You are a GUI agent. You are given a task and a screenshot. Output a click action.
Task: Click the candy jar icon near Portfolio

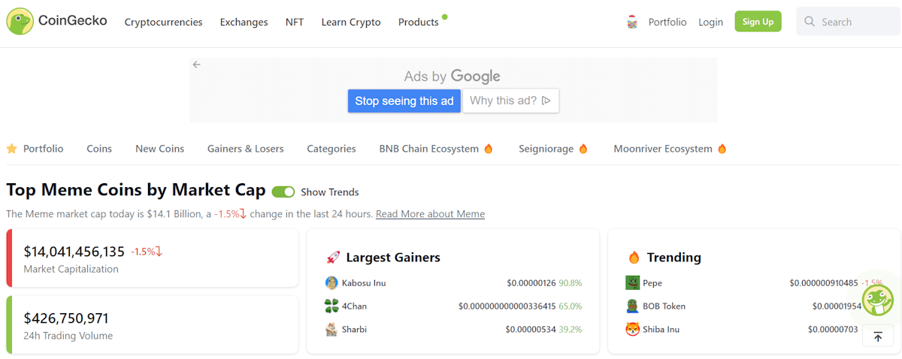[632, 22]
